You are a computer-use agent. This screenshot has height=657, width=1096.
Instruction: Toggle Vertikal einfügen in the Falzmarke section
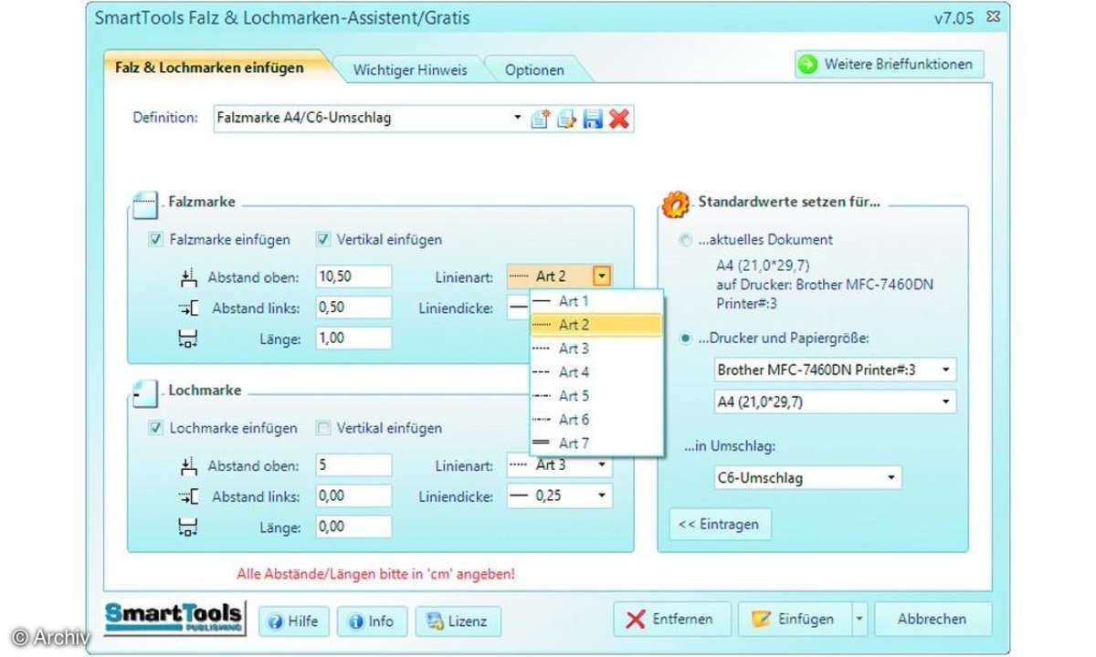pyautogui.click(x=322, y=240)
